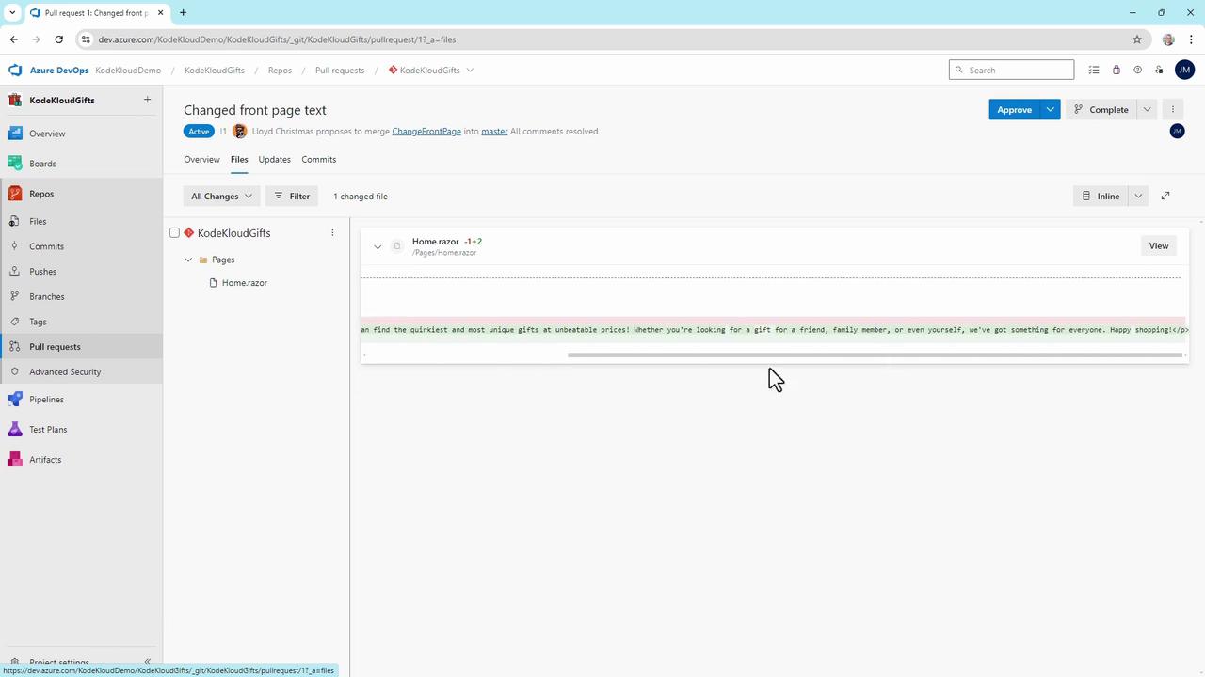Open Pull requests in the sidebar
Image resolution: width=1205 pixels, height=677 pixels.
point(55,347)
